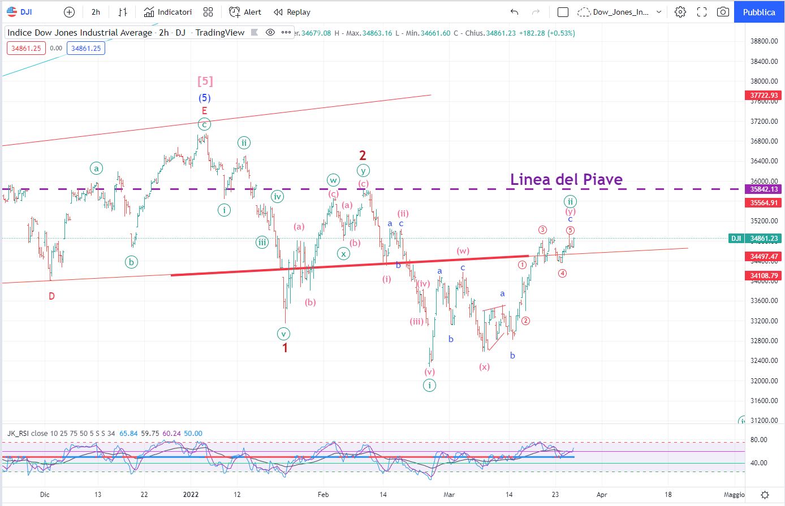Open the Indicatori indicators dialog
Image resolution: width=785 pixels, height=506 pixels.
coord(168,12)
